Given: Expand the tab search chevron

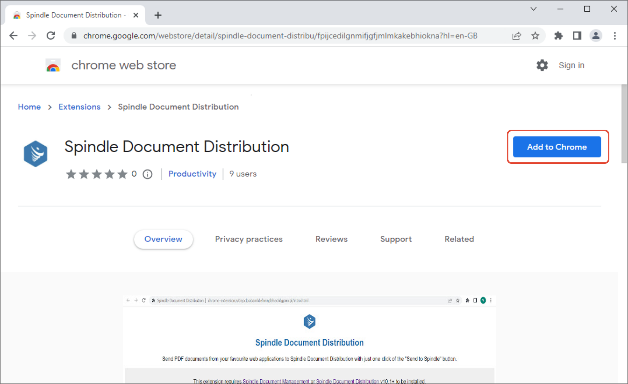Looking at the screenshot, I should [534, 9].
